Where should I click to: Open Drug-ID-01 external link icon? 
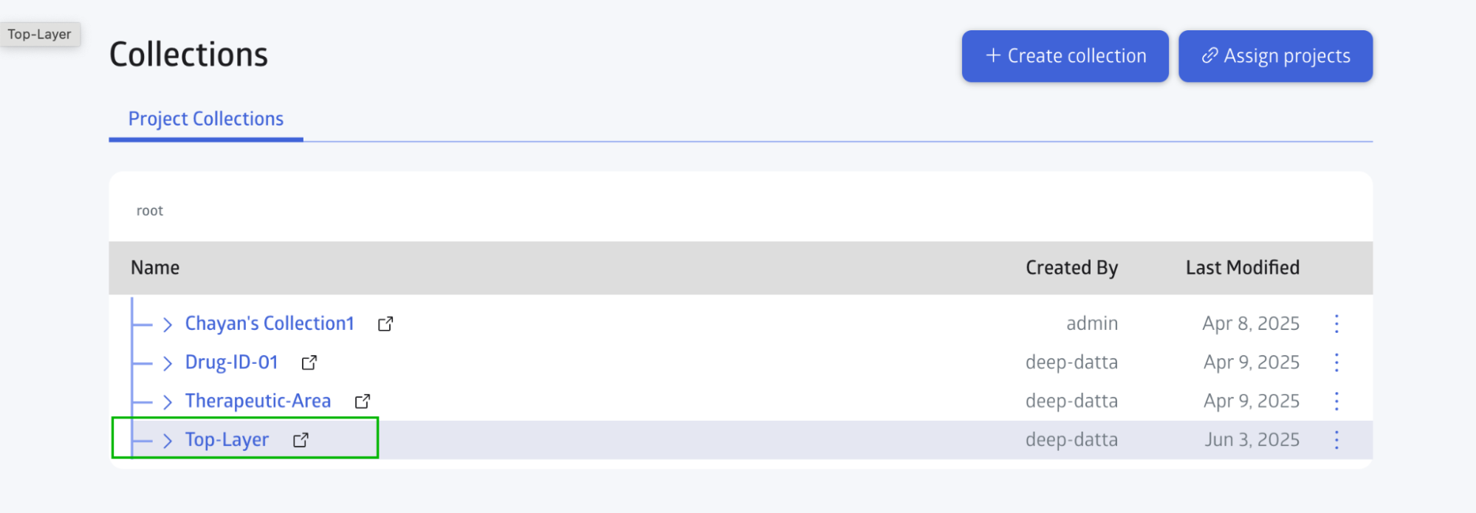[x=309, y=362]
